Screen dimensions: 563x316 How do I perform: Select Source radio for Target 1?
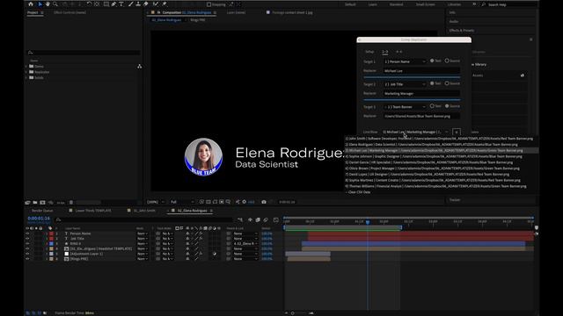click(x=447, y=61)
